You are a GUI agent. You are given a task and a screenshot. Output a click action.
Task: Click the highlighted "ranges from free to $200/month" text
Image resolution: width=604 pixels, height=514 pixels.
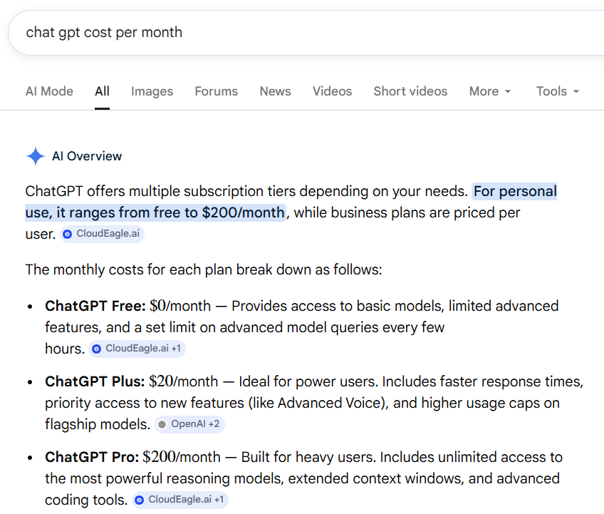(177, 213)
